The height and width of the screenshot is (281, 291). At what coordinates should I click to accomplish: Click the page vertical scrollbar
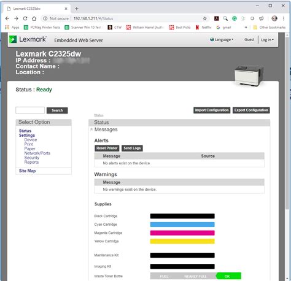(287, 123)
